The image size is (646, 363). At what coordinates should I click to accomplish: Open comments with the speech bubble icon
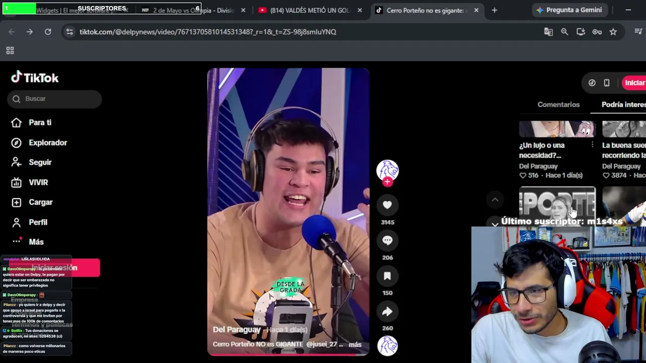point(387,240)
